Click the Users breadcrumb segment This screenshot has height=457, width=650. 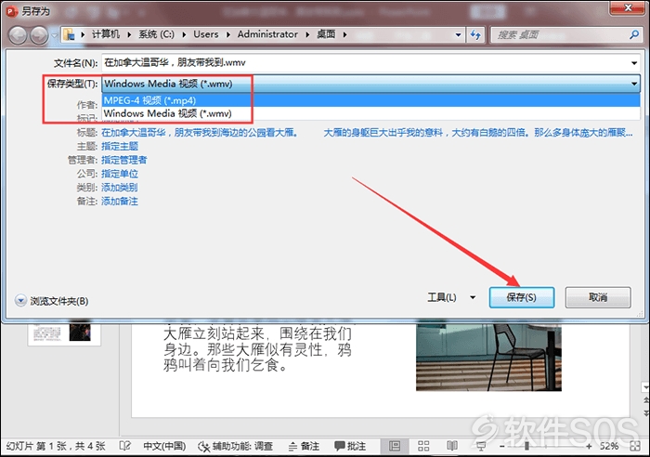point(205,34)
